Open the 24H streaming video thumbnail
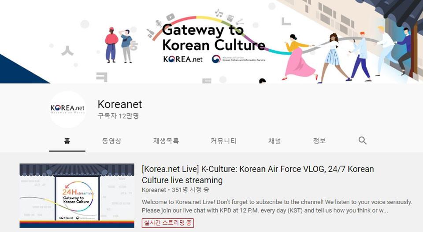 [77, 195]
